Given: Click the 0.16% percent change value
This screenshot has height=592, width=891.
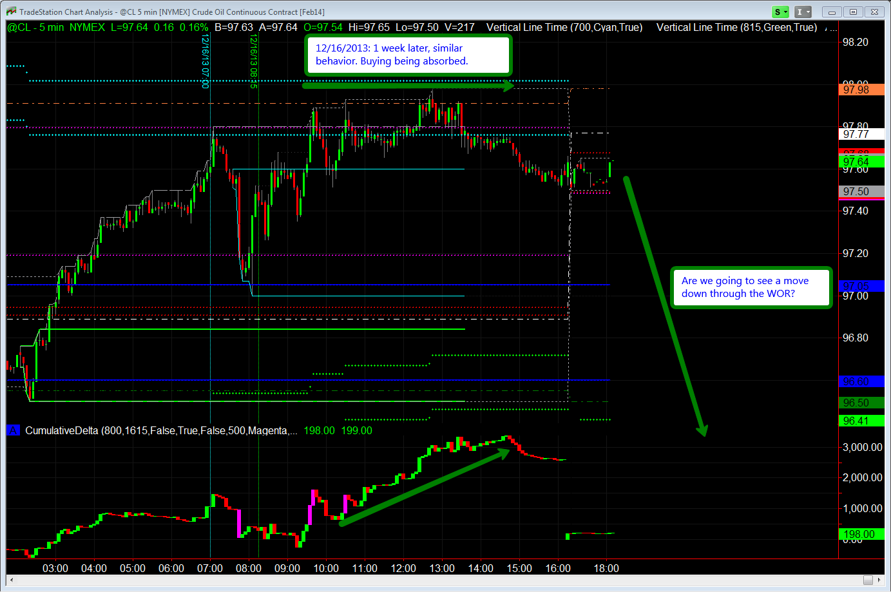Looking at the screenshot, I should 194,27.
